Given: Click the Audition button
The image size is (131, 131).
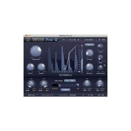Looking at the screenshot, I should [65, 90].
